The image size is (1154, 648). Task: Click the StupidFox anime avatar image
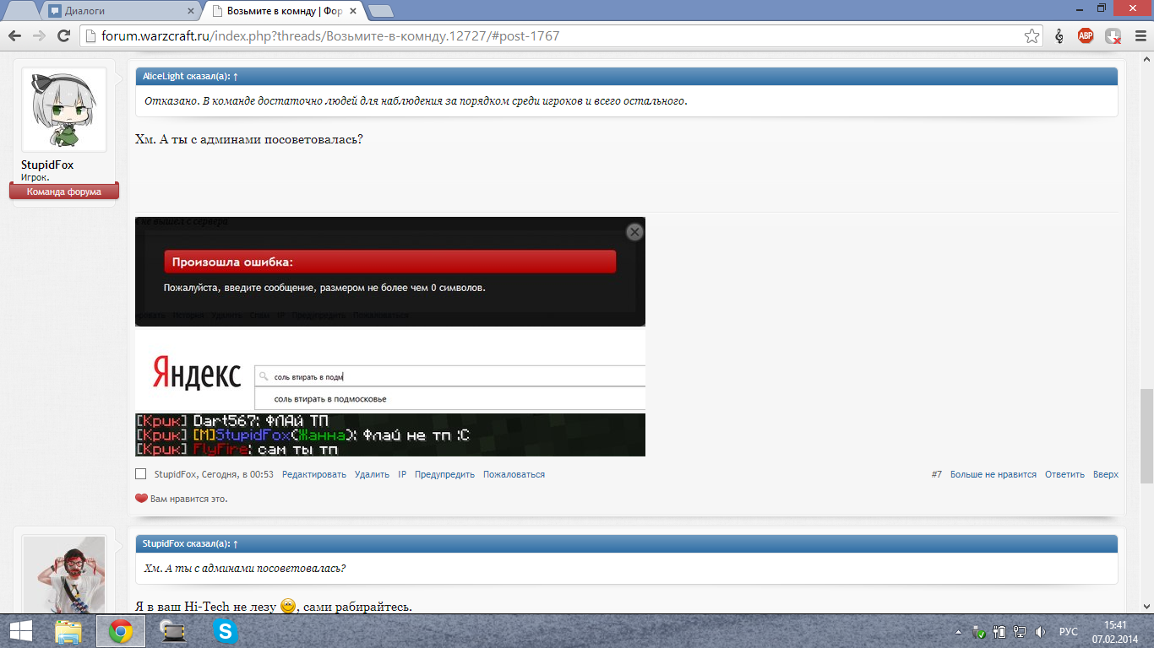pos(64,110)
